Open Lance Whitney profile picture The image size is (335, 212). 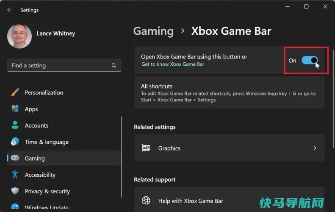pos(19,36)
